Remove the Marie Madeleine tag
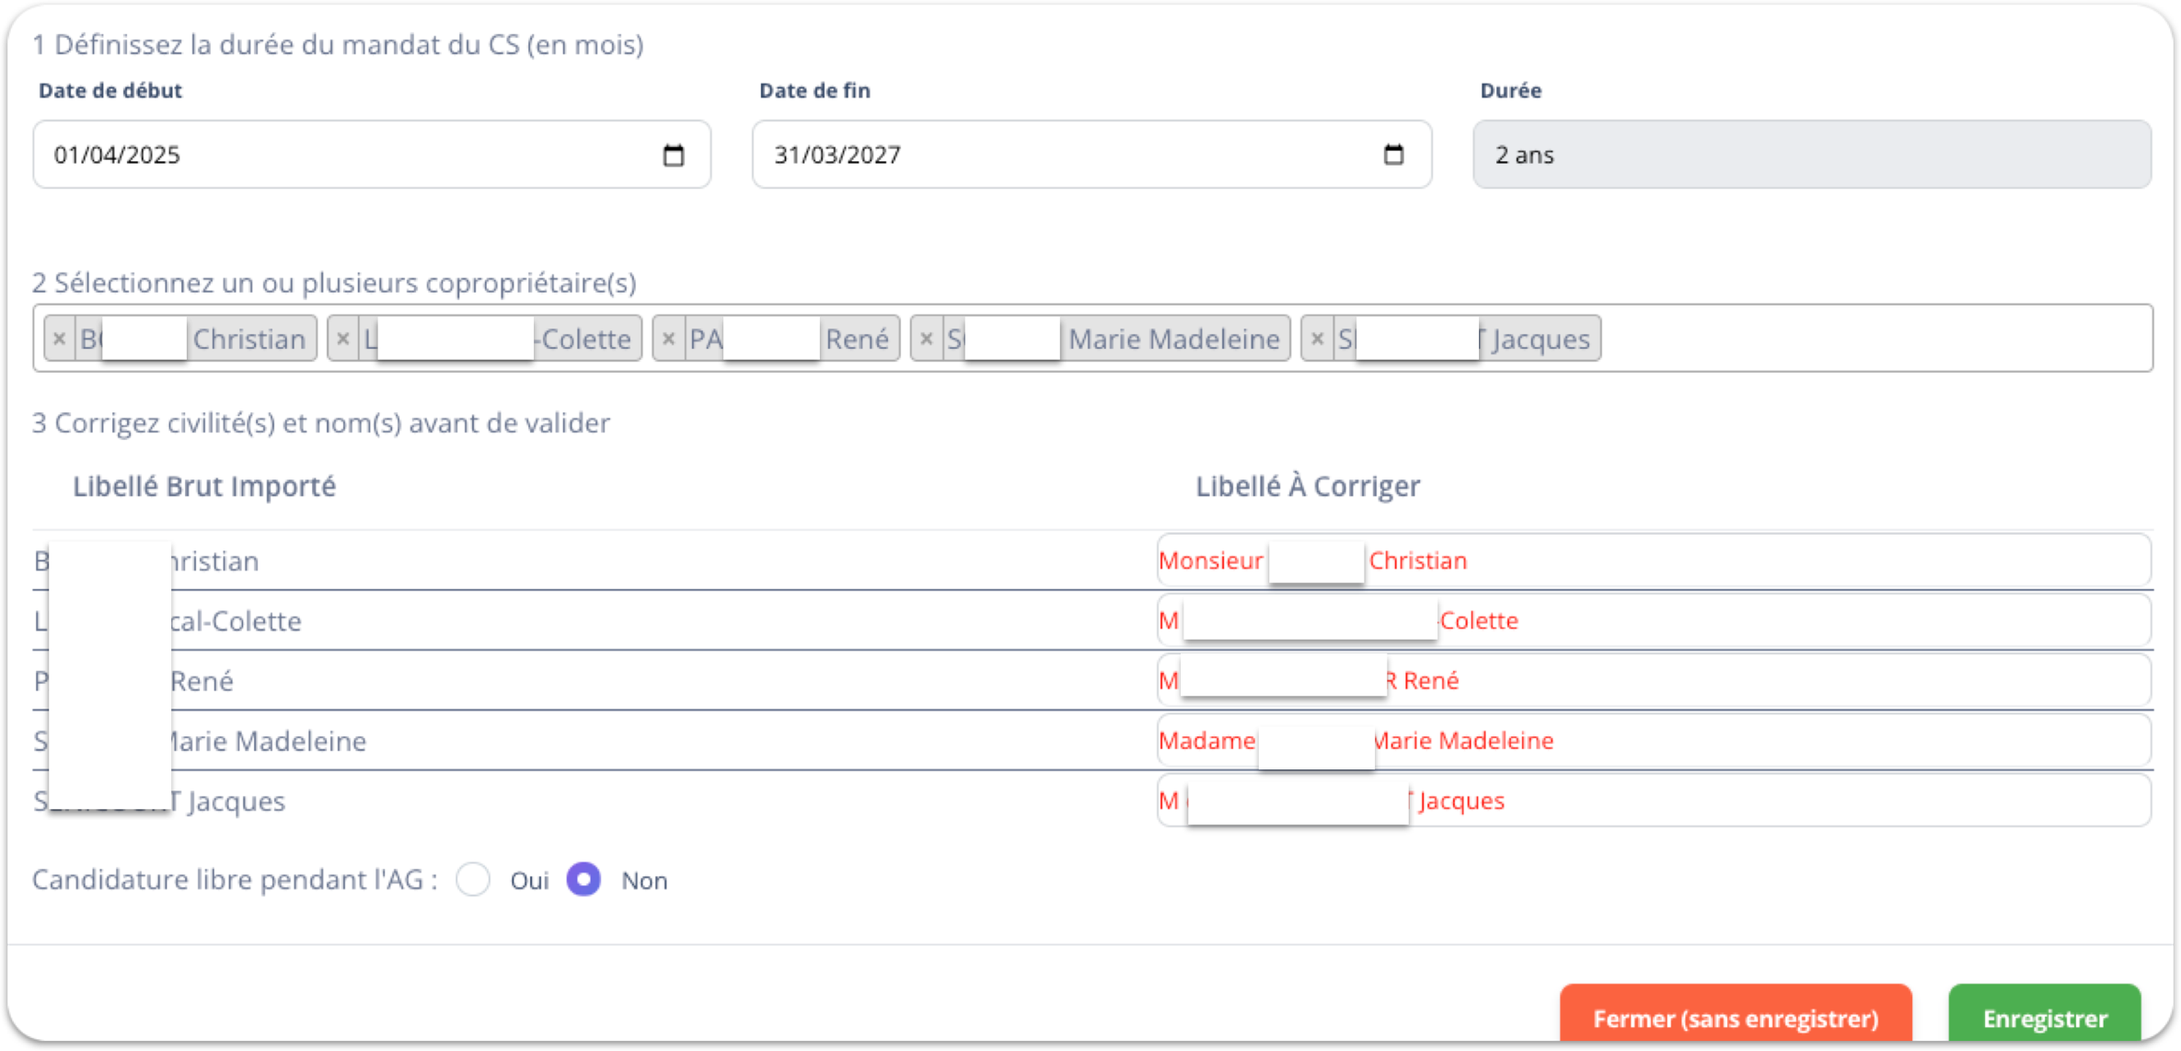The width and height of the screenshot is (2181, 1051). tap(927, 339)
